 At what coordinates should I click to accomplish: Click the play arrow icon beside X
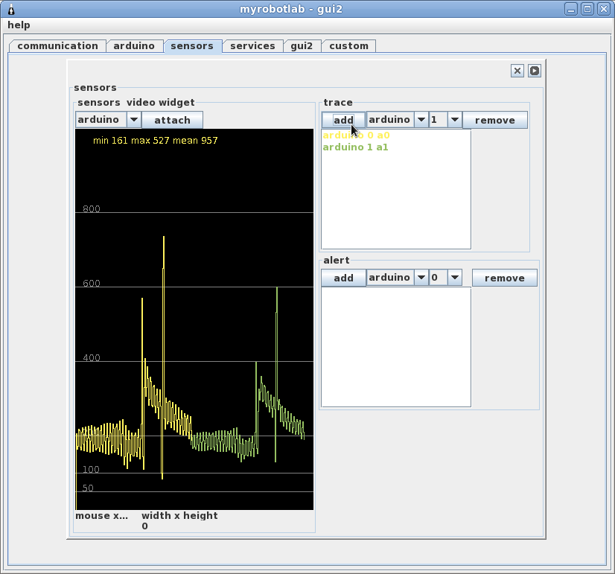coord(535,71)
